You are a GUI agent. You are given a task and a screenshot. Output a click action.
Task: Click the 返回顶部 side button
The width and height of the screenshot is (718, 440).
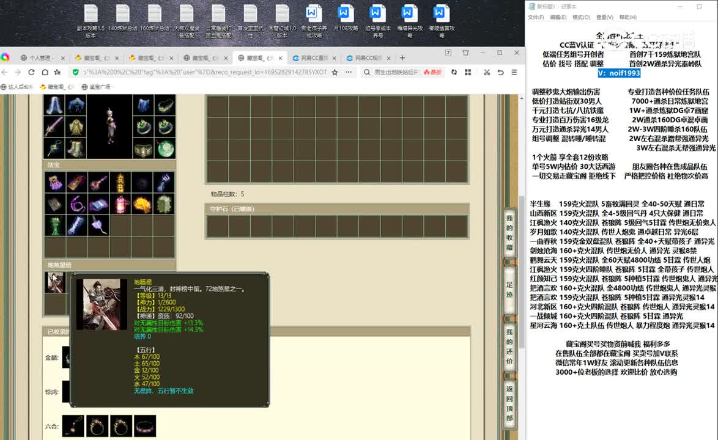[509, 403]
